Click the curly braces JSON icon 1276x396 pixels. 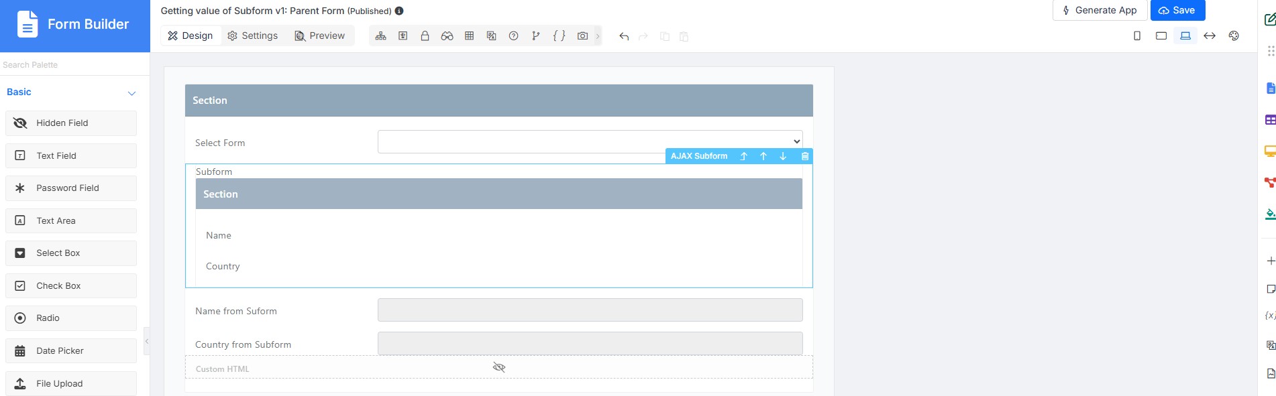point(559,36)
